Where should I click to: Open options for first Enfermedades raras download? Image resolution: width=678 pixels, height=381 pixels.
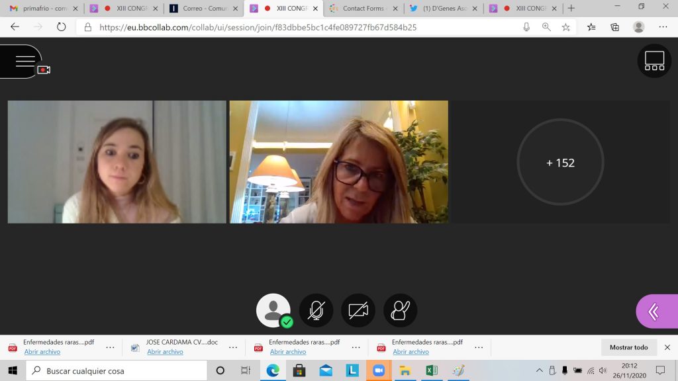click(x=110, y=347)
